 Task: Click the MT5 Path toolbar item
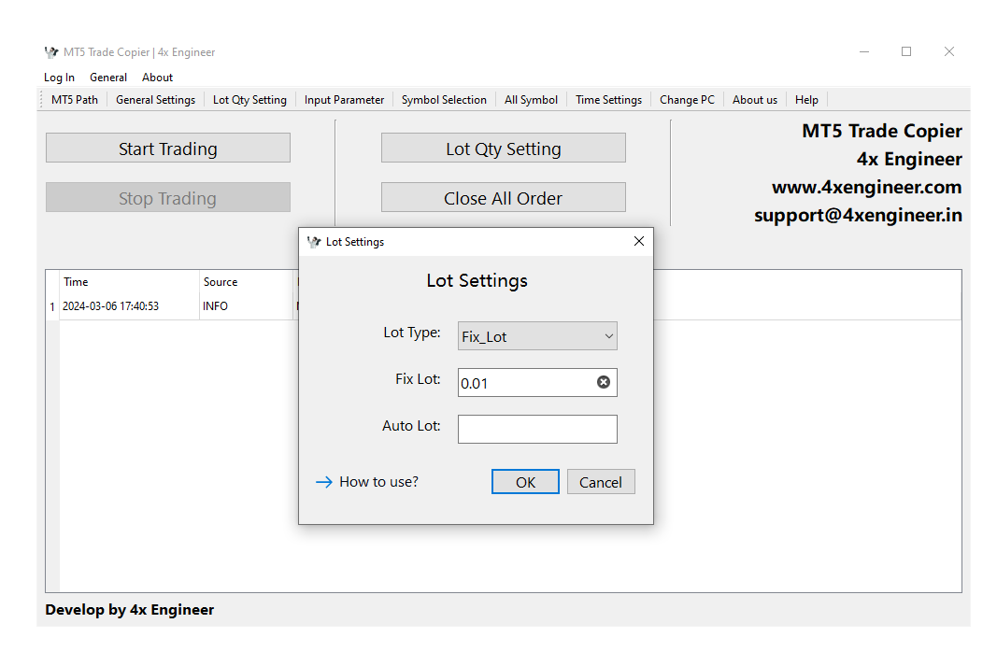click(75, 100)
